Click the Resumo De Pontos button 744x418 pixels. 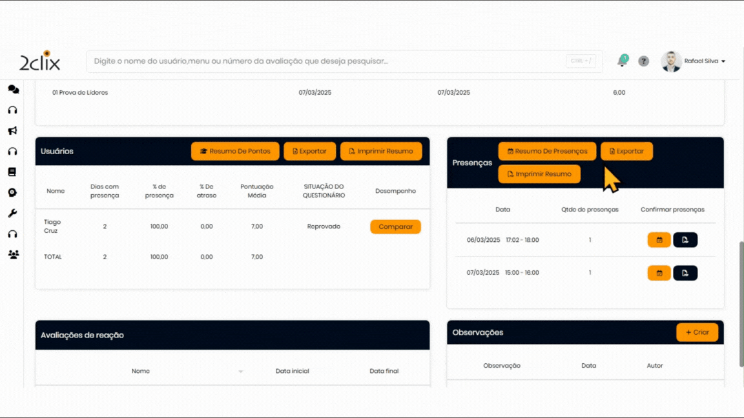pos(235,151)
